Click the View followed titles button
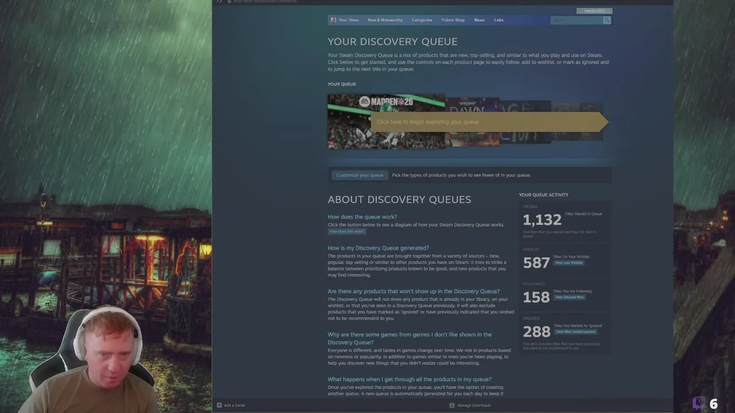This screenshot has width=735, height=413. click(x=570, y=297)
